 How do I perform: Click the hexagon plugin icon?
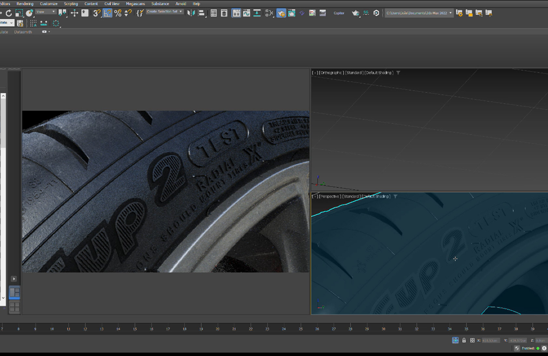coord(376,13)
